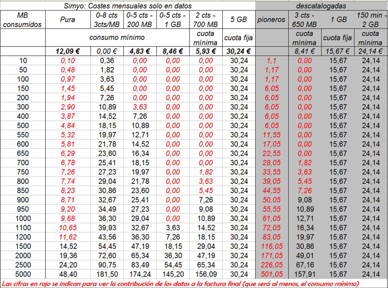
Task: Click the '2500' MB row label
Action: [23, 265]
